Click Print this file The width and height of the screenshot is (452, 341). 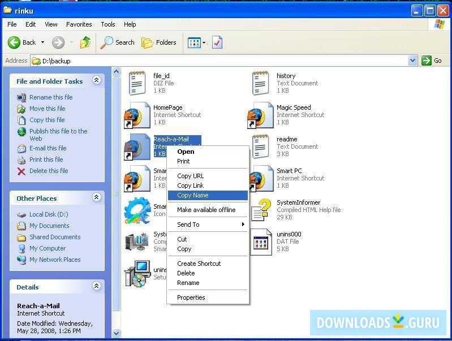(46, 159)
